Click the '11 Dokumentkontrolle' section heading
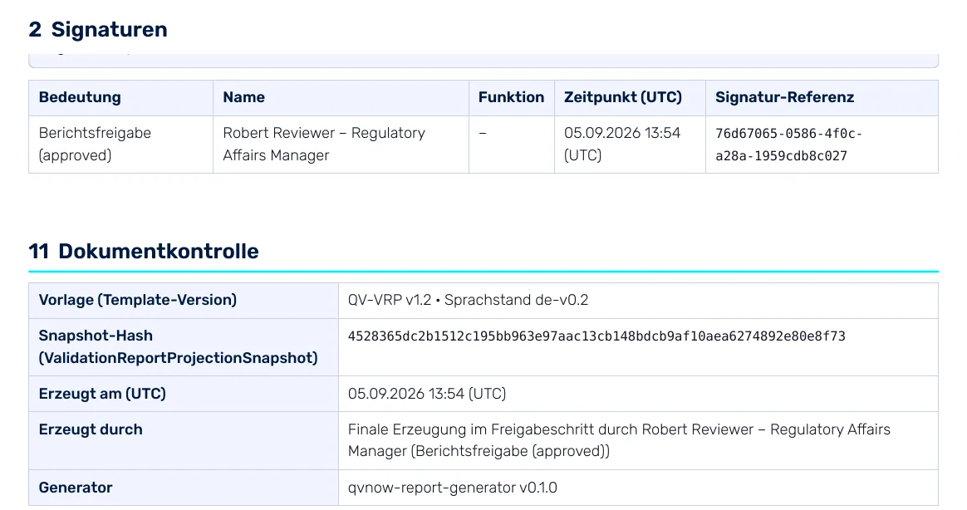Viewport: 967px width, 510px height. 144,252
